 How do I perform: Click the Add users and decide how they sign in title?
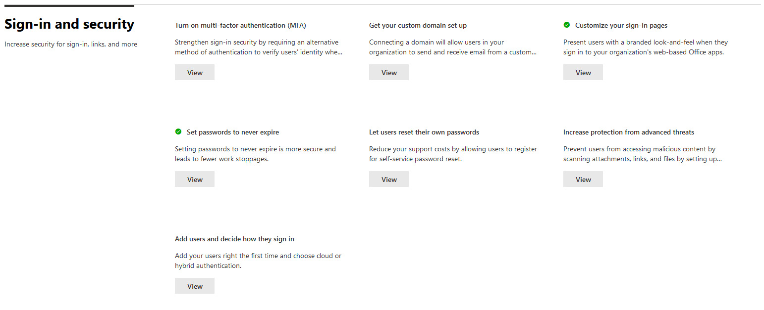tap(234, 239)
